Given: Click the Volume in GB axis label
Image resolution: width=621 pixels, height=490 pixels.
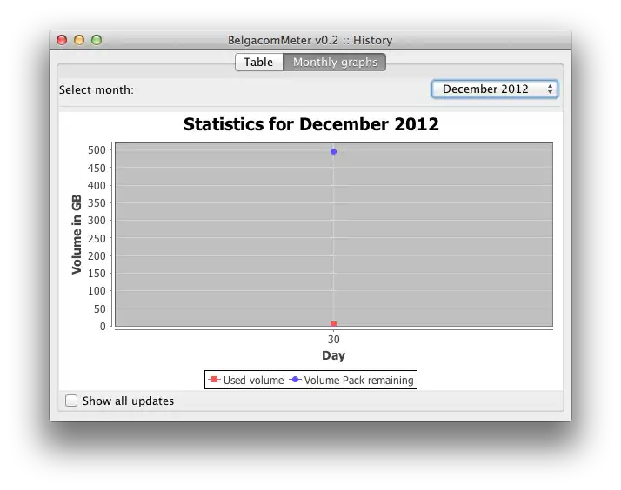Looking at the screenshot, I should (77, 234).
